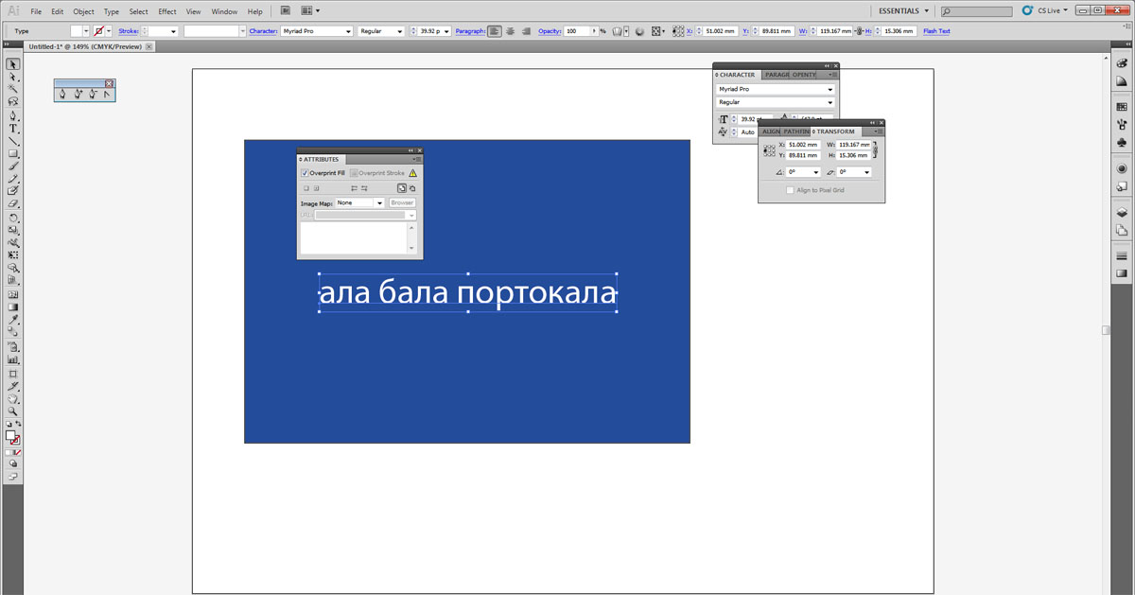Select the Rectangle tool
Image resolution: width=1135 pixels, height=595 pixels.
pos(13,153)
